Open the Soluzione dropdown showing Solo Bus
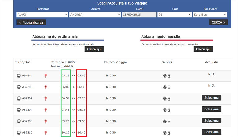Screen dimensions: 238x137 coord(210,15)
